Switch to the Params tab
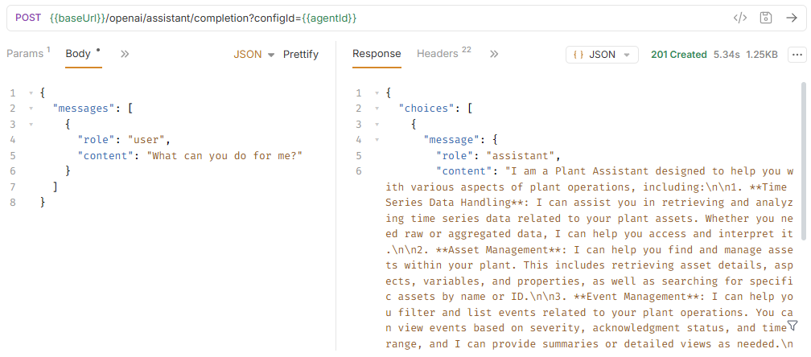 pos(28,54)
